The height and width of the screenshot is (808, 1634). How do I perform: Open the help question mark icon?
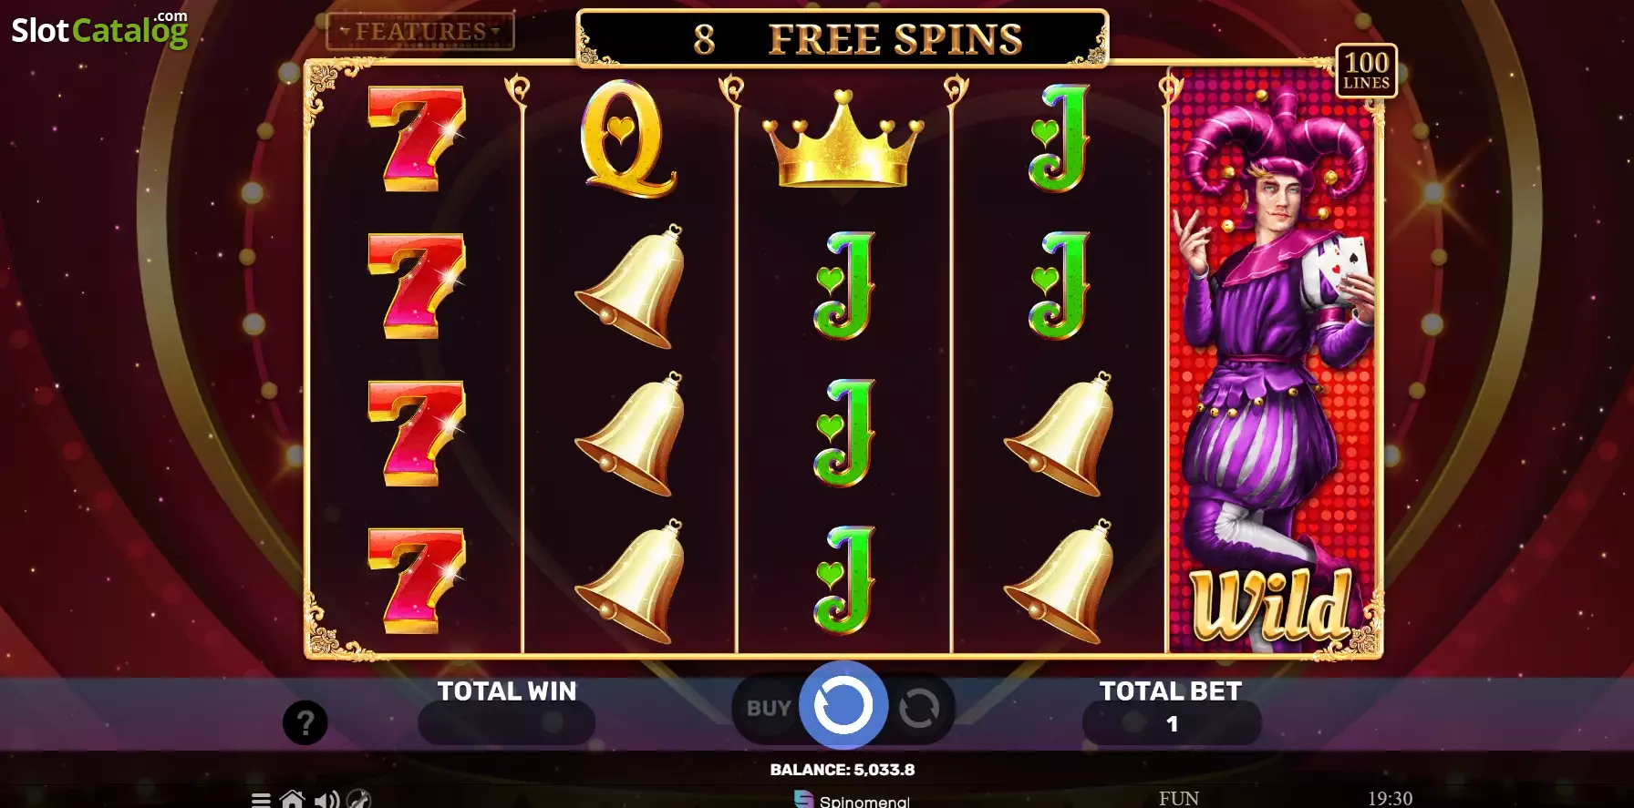click(305, 723)
